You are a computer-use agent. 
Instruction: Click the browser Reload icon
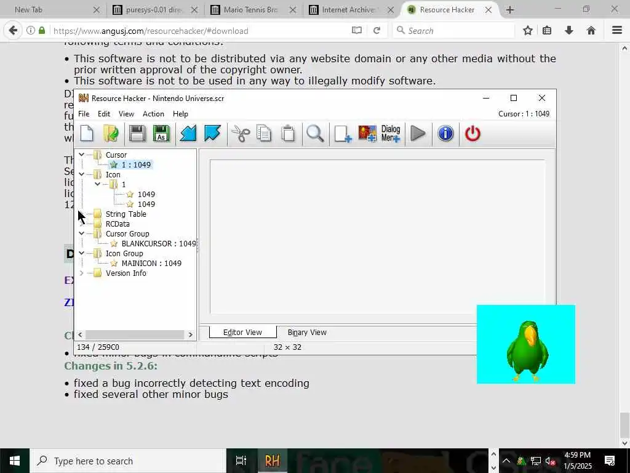[x=377, y=31]
